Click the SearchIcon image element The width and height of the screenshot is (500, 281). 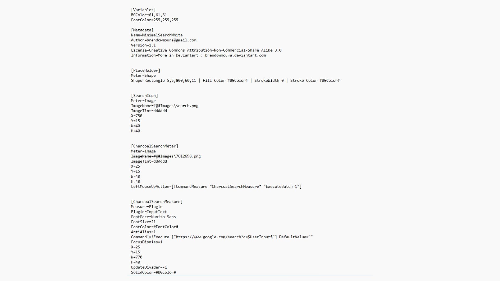tap(144, 95)
